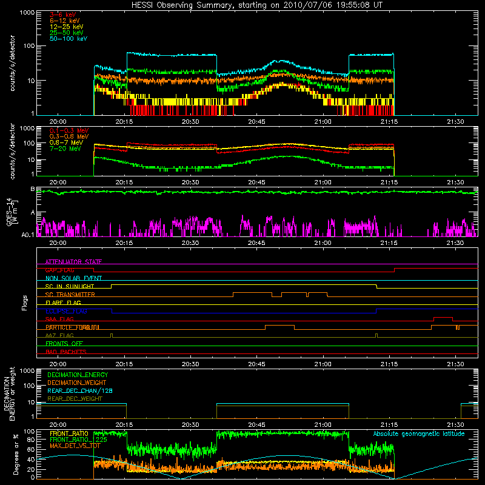
Task: Click the '0.8-7 MeV' legend entry
Action: [x=66, y=142]
